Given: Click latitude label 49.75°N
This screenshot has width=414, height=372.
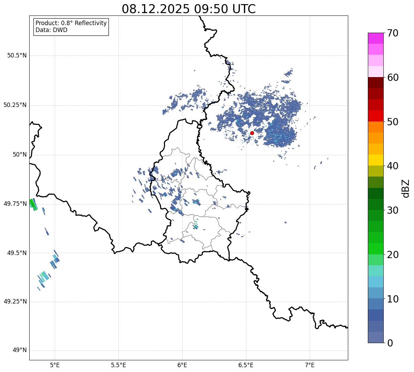Looking at the screenshot, I should [15, 204].
